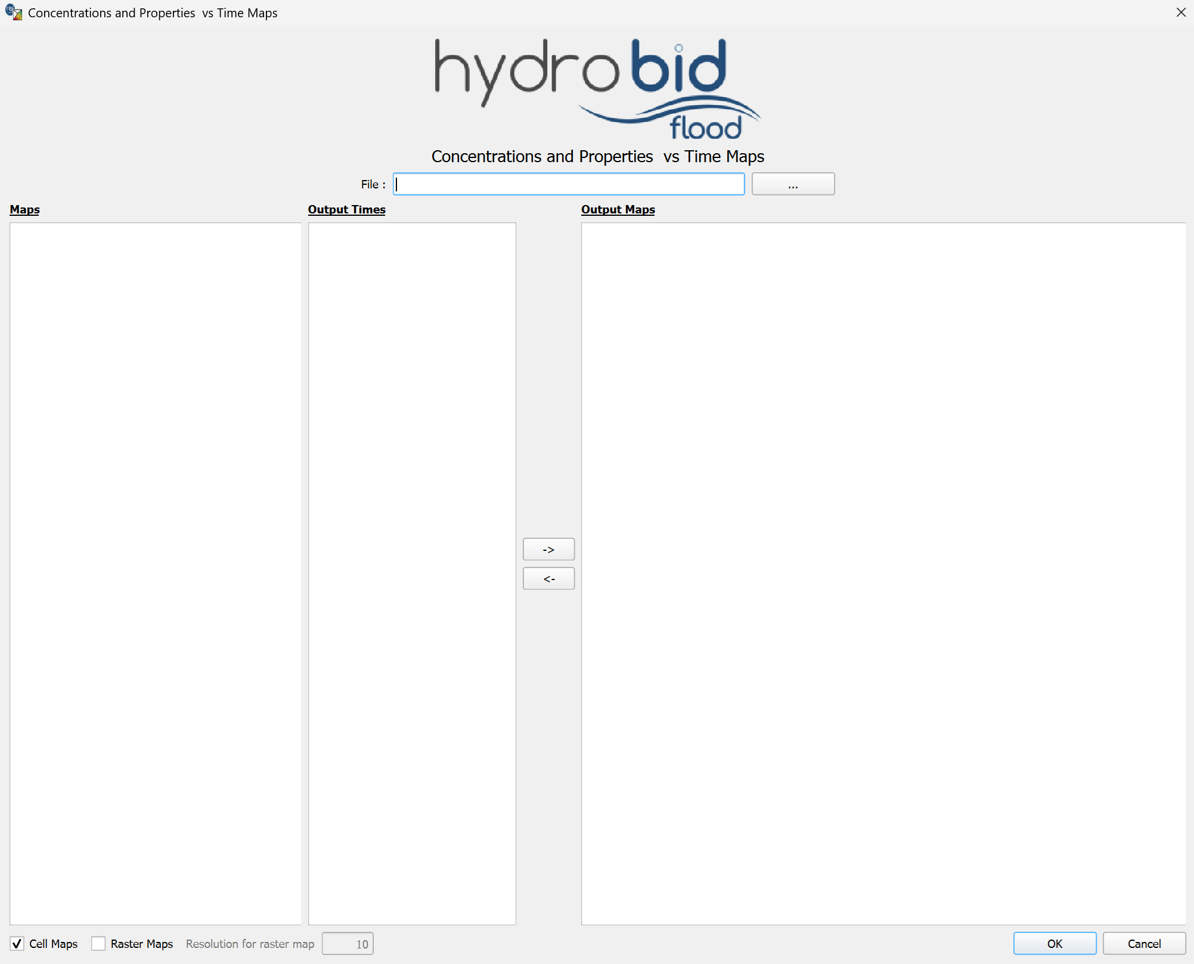The height and width of the screenshot is (964, 1194).
Task: Toggle the Cell Maps checkbox
Action: coord(17,944)
